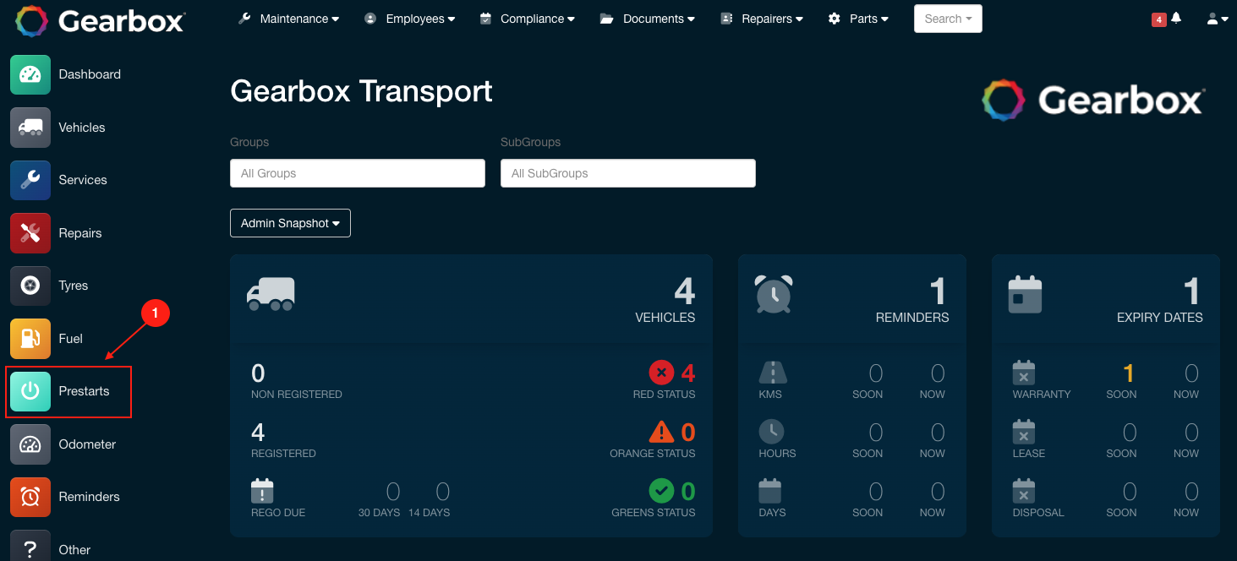Expand the Employees menu
This screenshot has width=1237, height=561.
click(409, 19)
